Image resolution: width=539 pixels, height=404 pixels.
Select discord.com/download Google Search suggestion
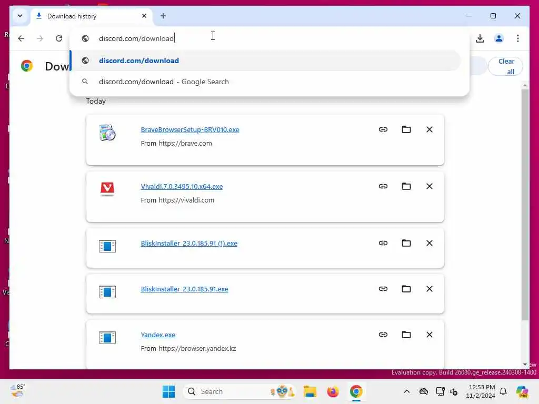coord(265,82)
